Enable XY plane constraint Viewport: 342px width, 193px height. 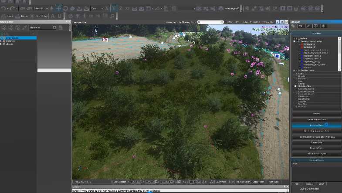point(127,9)
